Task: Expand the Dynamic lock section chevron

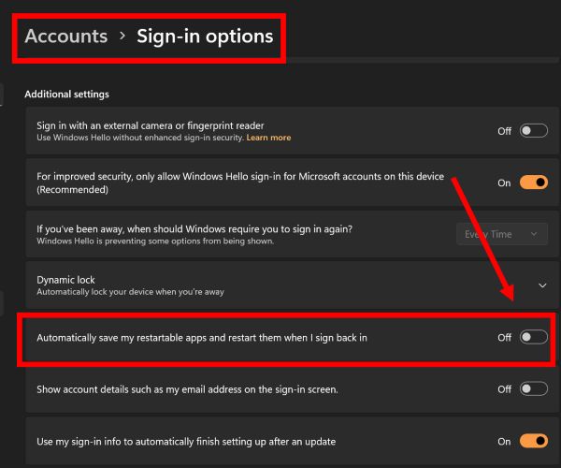Action: 542,285
